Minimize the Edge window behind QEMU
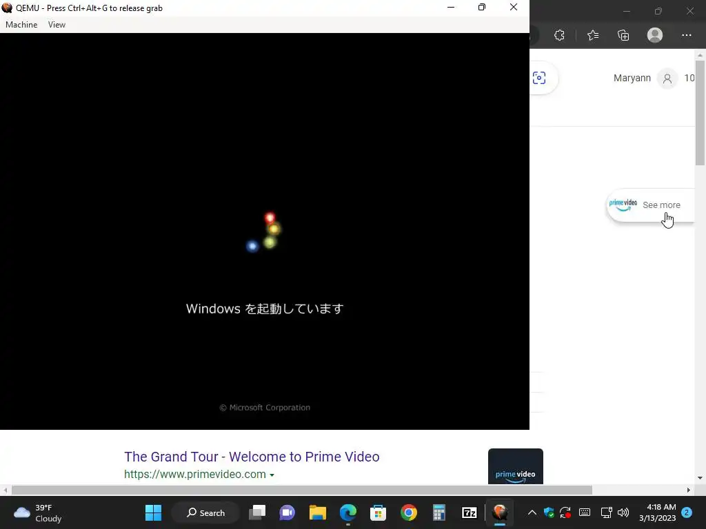Viewport: 706px width, 529px height. click(626, 11)
